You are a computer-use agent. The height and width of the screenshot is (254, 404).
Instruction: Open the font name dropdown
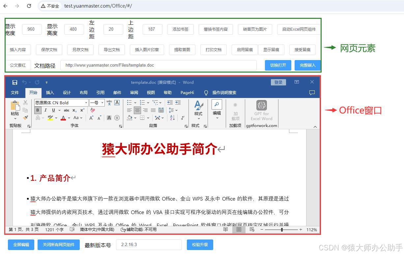click(x=86, y=103)
